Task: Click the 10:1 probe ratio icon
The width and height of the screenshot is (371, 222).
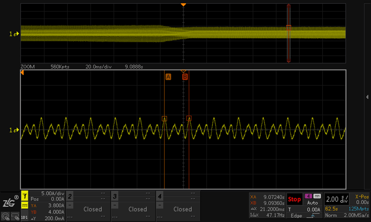Action: pyautogui.click(x=24, y=218)
